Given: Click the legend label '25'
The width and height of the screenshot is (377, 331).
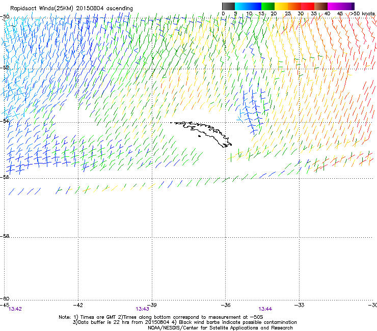Looking at the screenshot, I should coord(288,14).
